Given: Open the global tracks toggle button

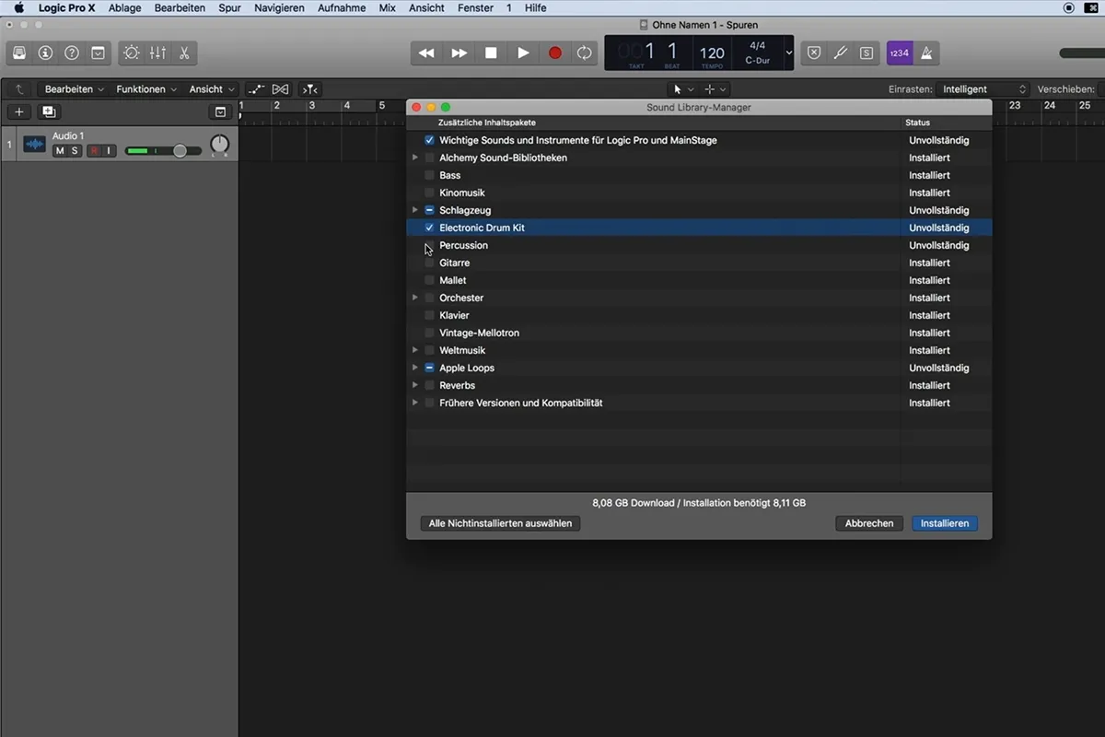Looking at the screenshot, I should [x=220, y=111].
